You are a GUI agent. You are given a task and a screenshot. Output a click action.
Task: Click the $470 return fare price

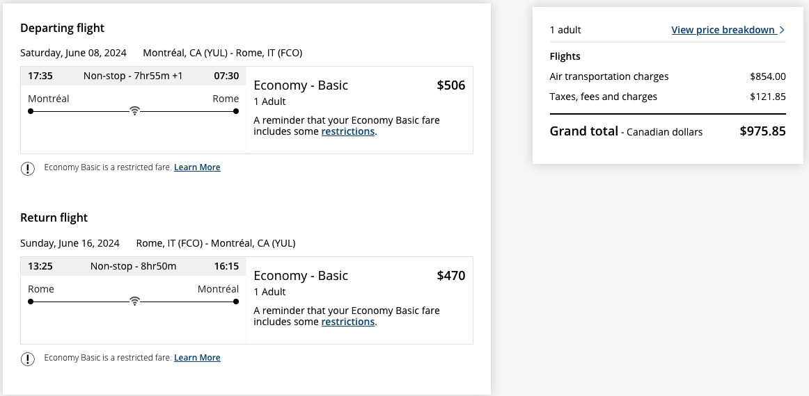451,276
